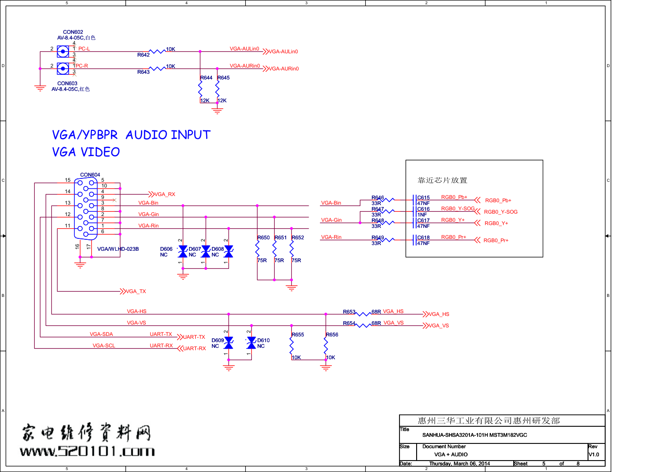Screen dimensions: 668x472
Task: Click the R650 75R resistor symbol
Action: (257, 249)
